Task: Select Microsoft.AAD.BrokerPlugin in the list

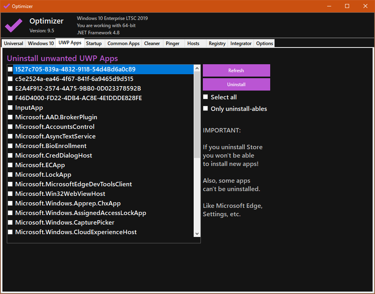Action: [56, 117]
